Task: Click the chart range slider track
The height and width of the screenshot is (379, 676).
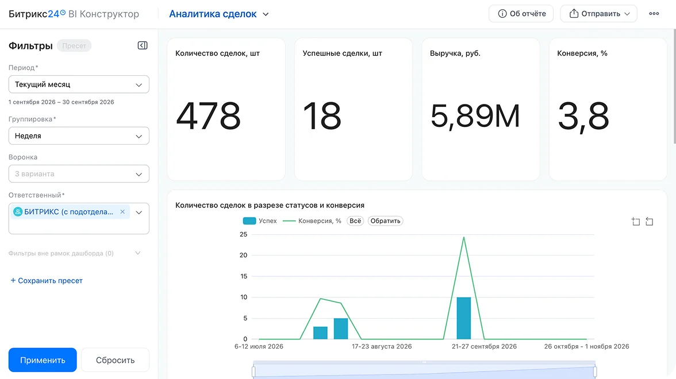Action: coord(424,371)
